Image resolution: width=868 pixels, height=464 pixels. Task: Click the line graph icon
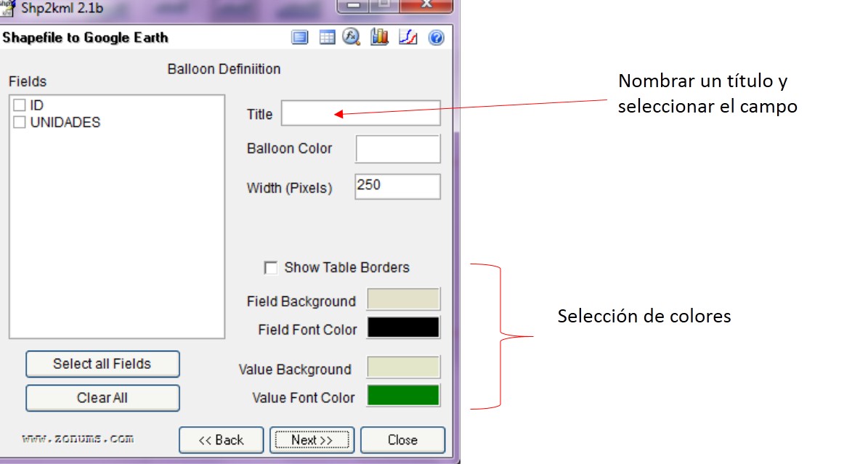point(408,38)
